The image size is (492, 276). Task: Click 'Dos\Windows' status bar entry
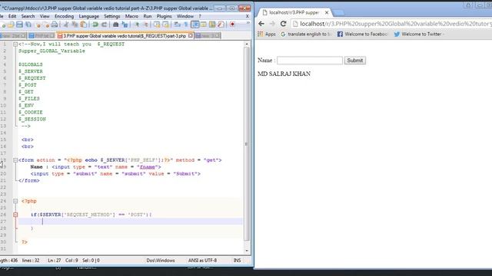pyautogui.click(x=161, y=261)
